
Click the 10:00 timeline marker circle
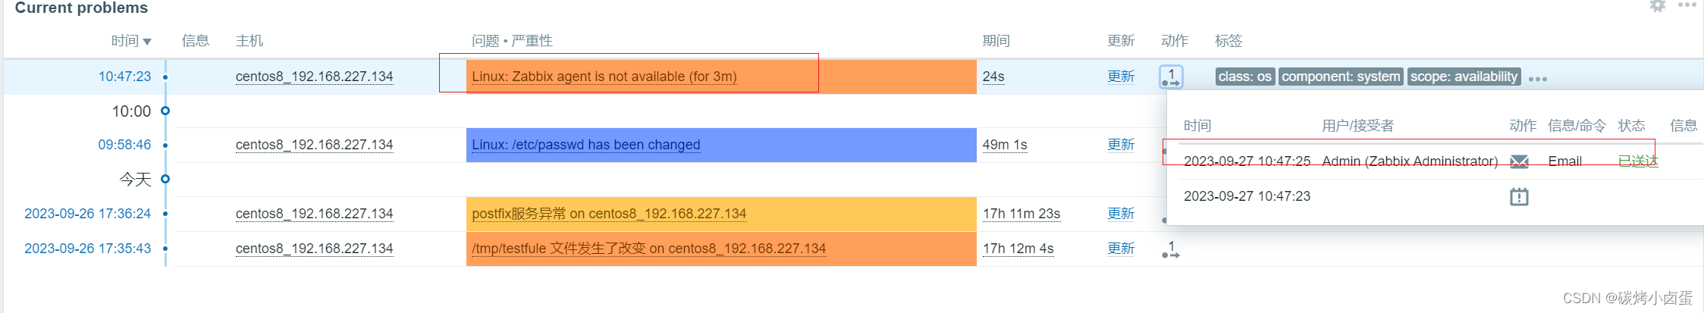click(x=165, y=111)
